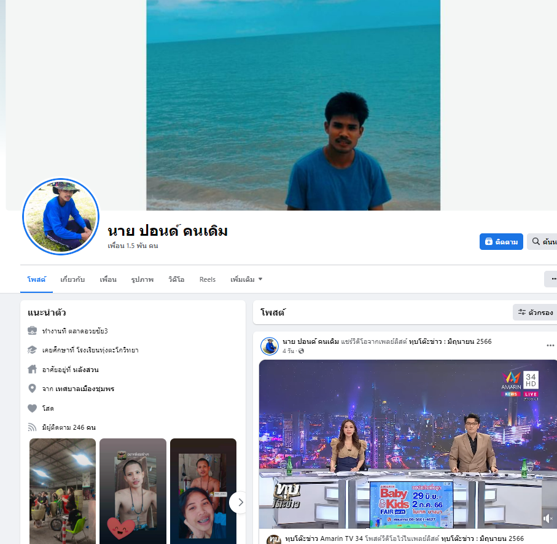Viewport: 557px width, 544px height.
Task: Click post author name นาย ปอนด์ คนเดิม
Action: point(311,341)
